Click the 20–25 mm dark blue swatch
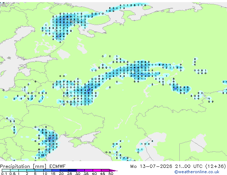Screen dimensions: 227x175 (x=64, y=170)
